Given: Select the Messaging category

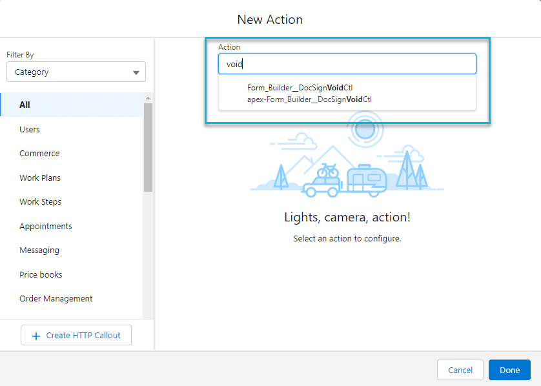Looking at the screenshot, I should pos(40,250).
